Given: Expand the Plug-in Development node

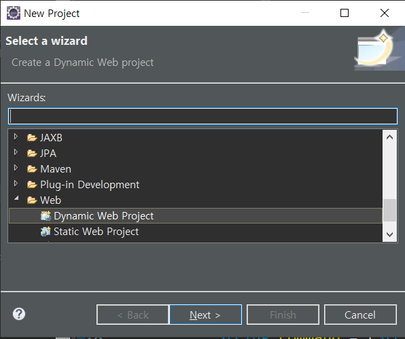Looking at the screenshot, I should pos(16,183).
